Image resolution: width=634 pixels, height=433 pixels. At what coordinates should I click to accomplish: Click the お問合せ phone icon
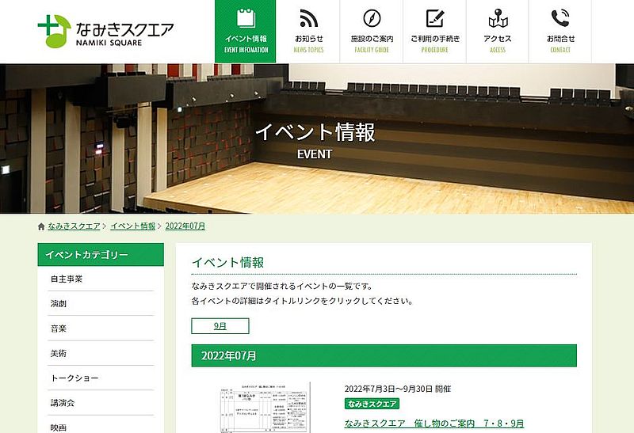coord(560,18)
